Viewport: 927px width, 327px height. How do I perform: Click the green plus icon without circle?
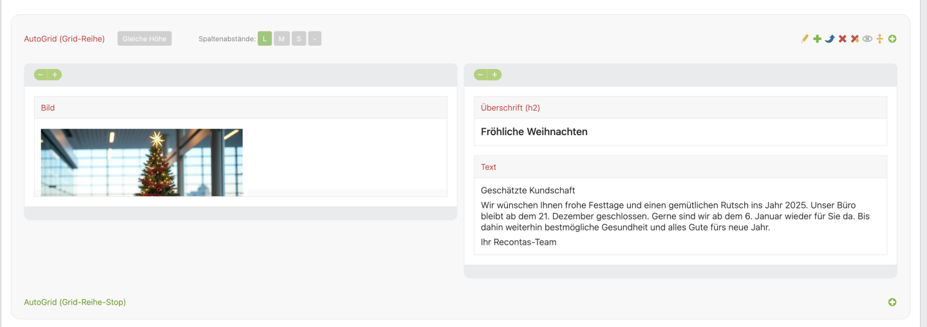click(x=817, y=39)
